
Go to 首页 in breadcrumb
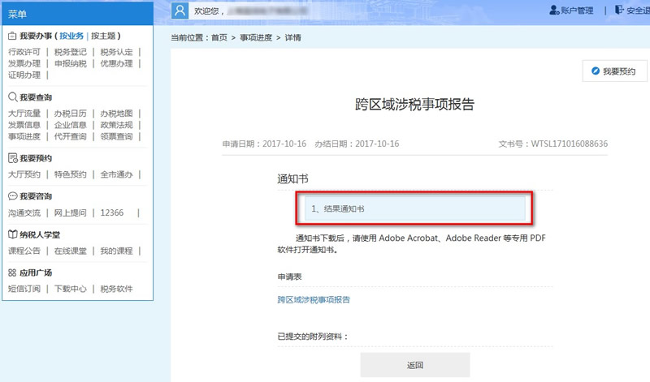point(219,38)
